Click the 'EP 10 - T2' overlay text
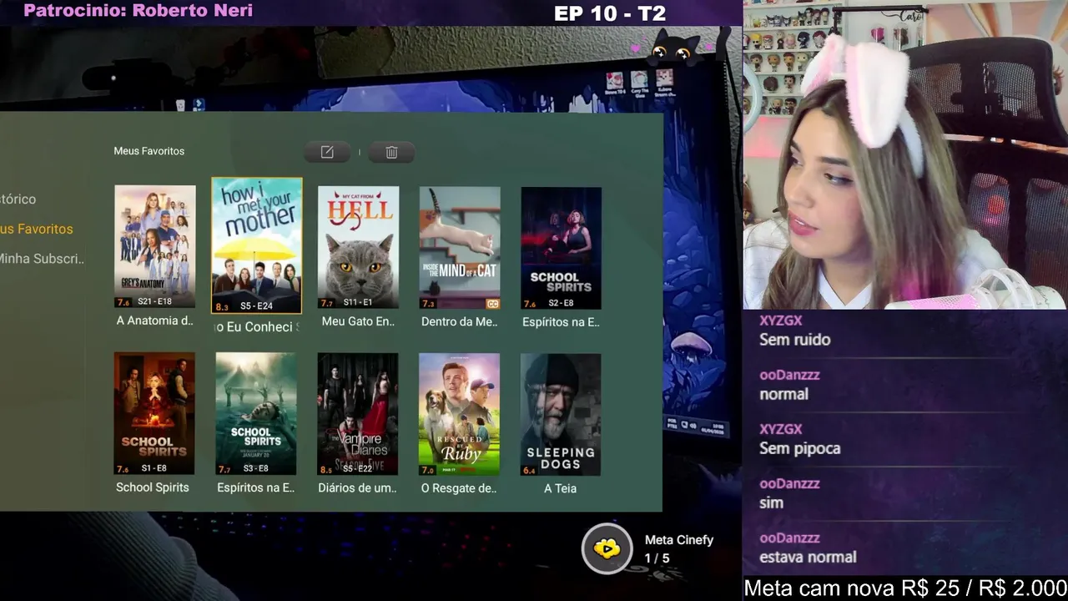 pos(610,13)
